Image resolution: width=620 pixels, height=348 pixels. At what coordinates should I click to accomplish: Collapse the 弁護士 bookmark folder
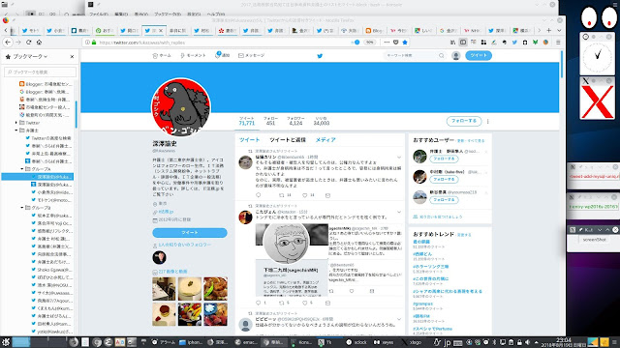pos(16,130)
